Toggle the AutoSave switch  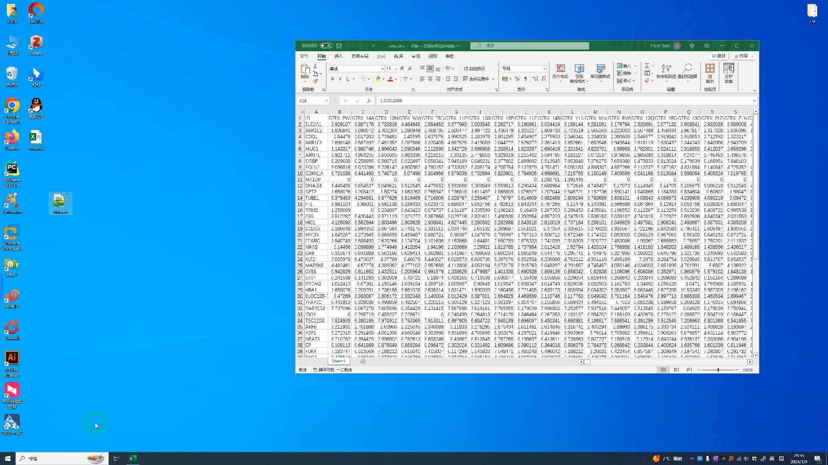[326, 46]
